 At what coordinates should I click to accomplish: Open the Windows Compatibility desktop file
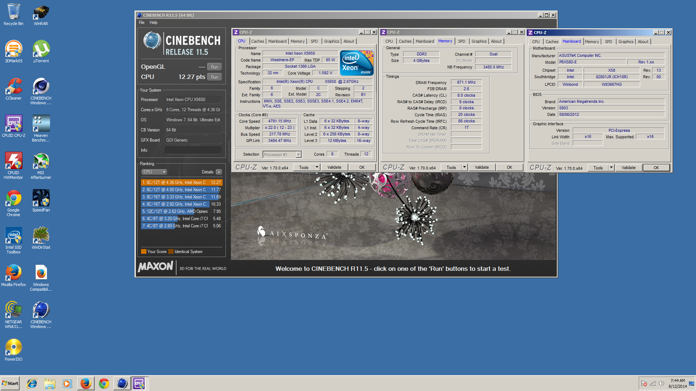[41, 277]
